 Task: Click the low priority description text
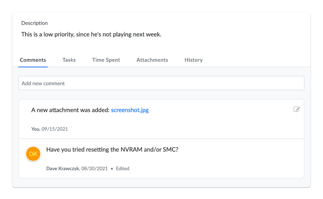pyautogui.click(x=91, y=35)
